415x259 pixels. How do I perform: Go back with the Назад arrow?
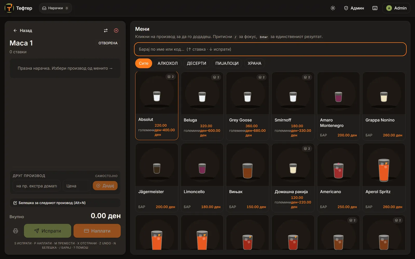23,31
